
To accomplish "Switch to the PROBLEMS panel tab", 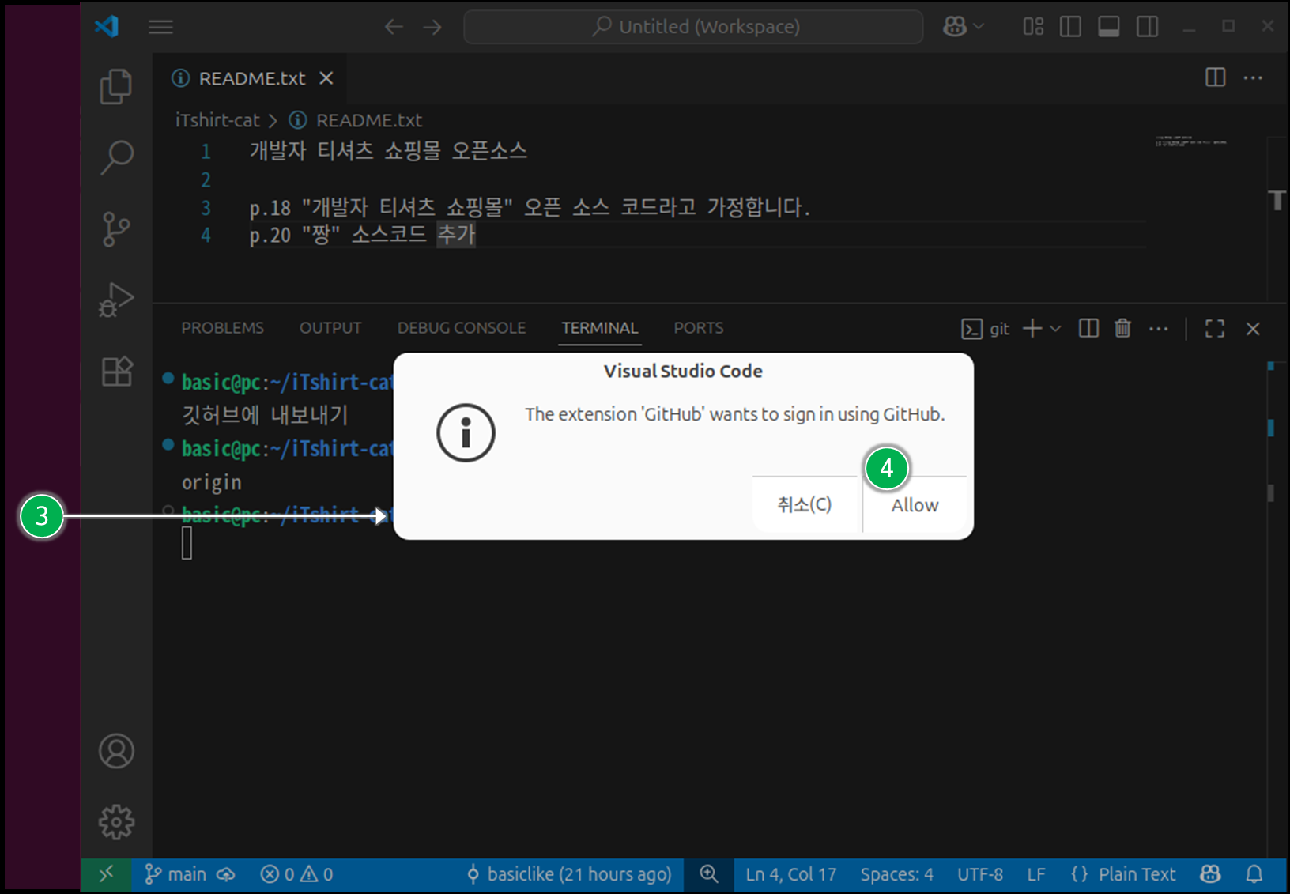I will point(223,328).
